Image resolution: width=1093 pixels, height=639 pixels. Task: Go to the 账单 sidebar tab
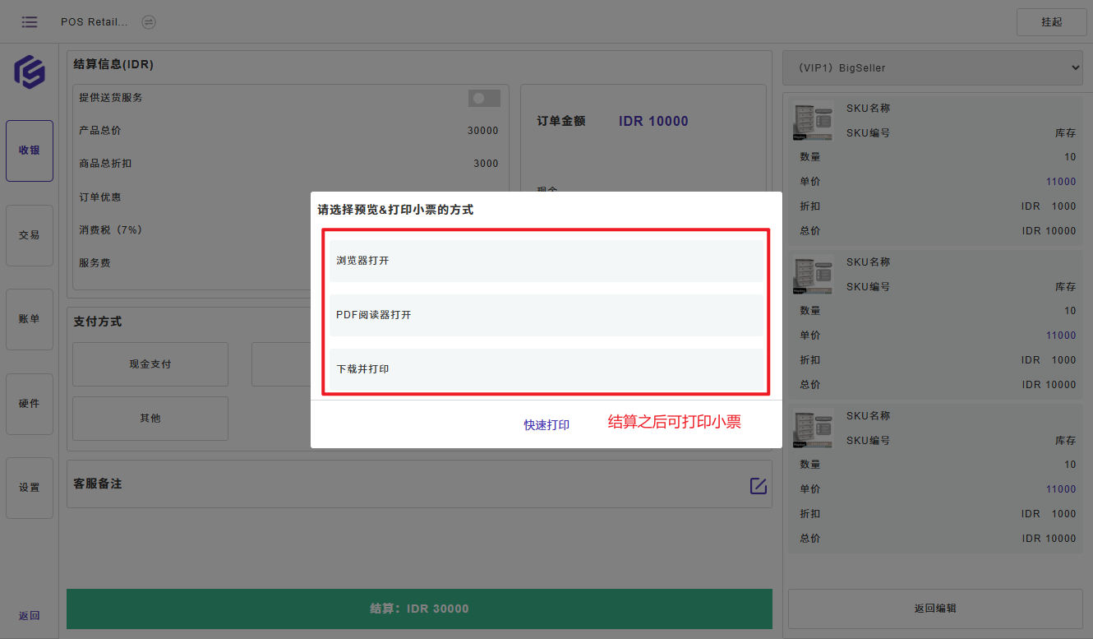coord(30,319)
